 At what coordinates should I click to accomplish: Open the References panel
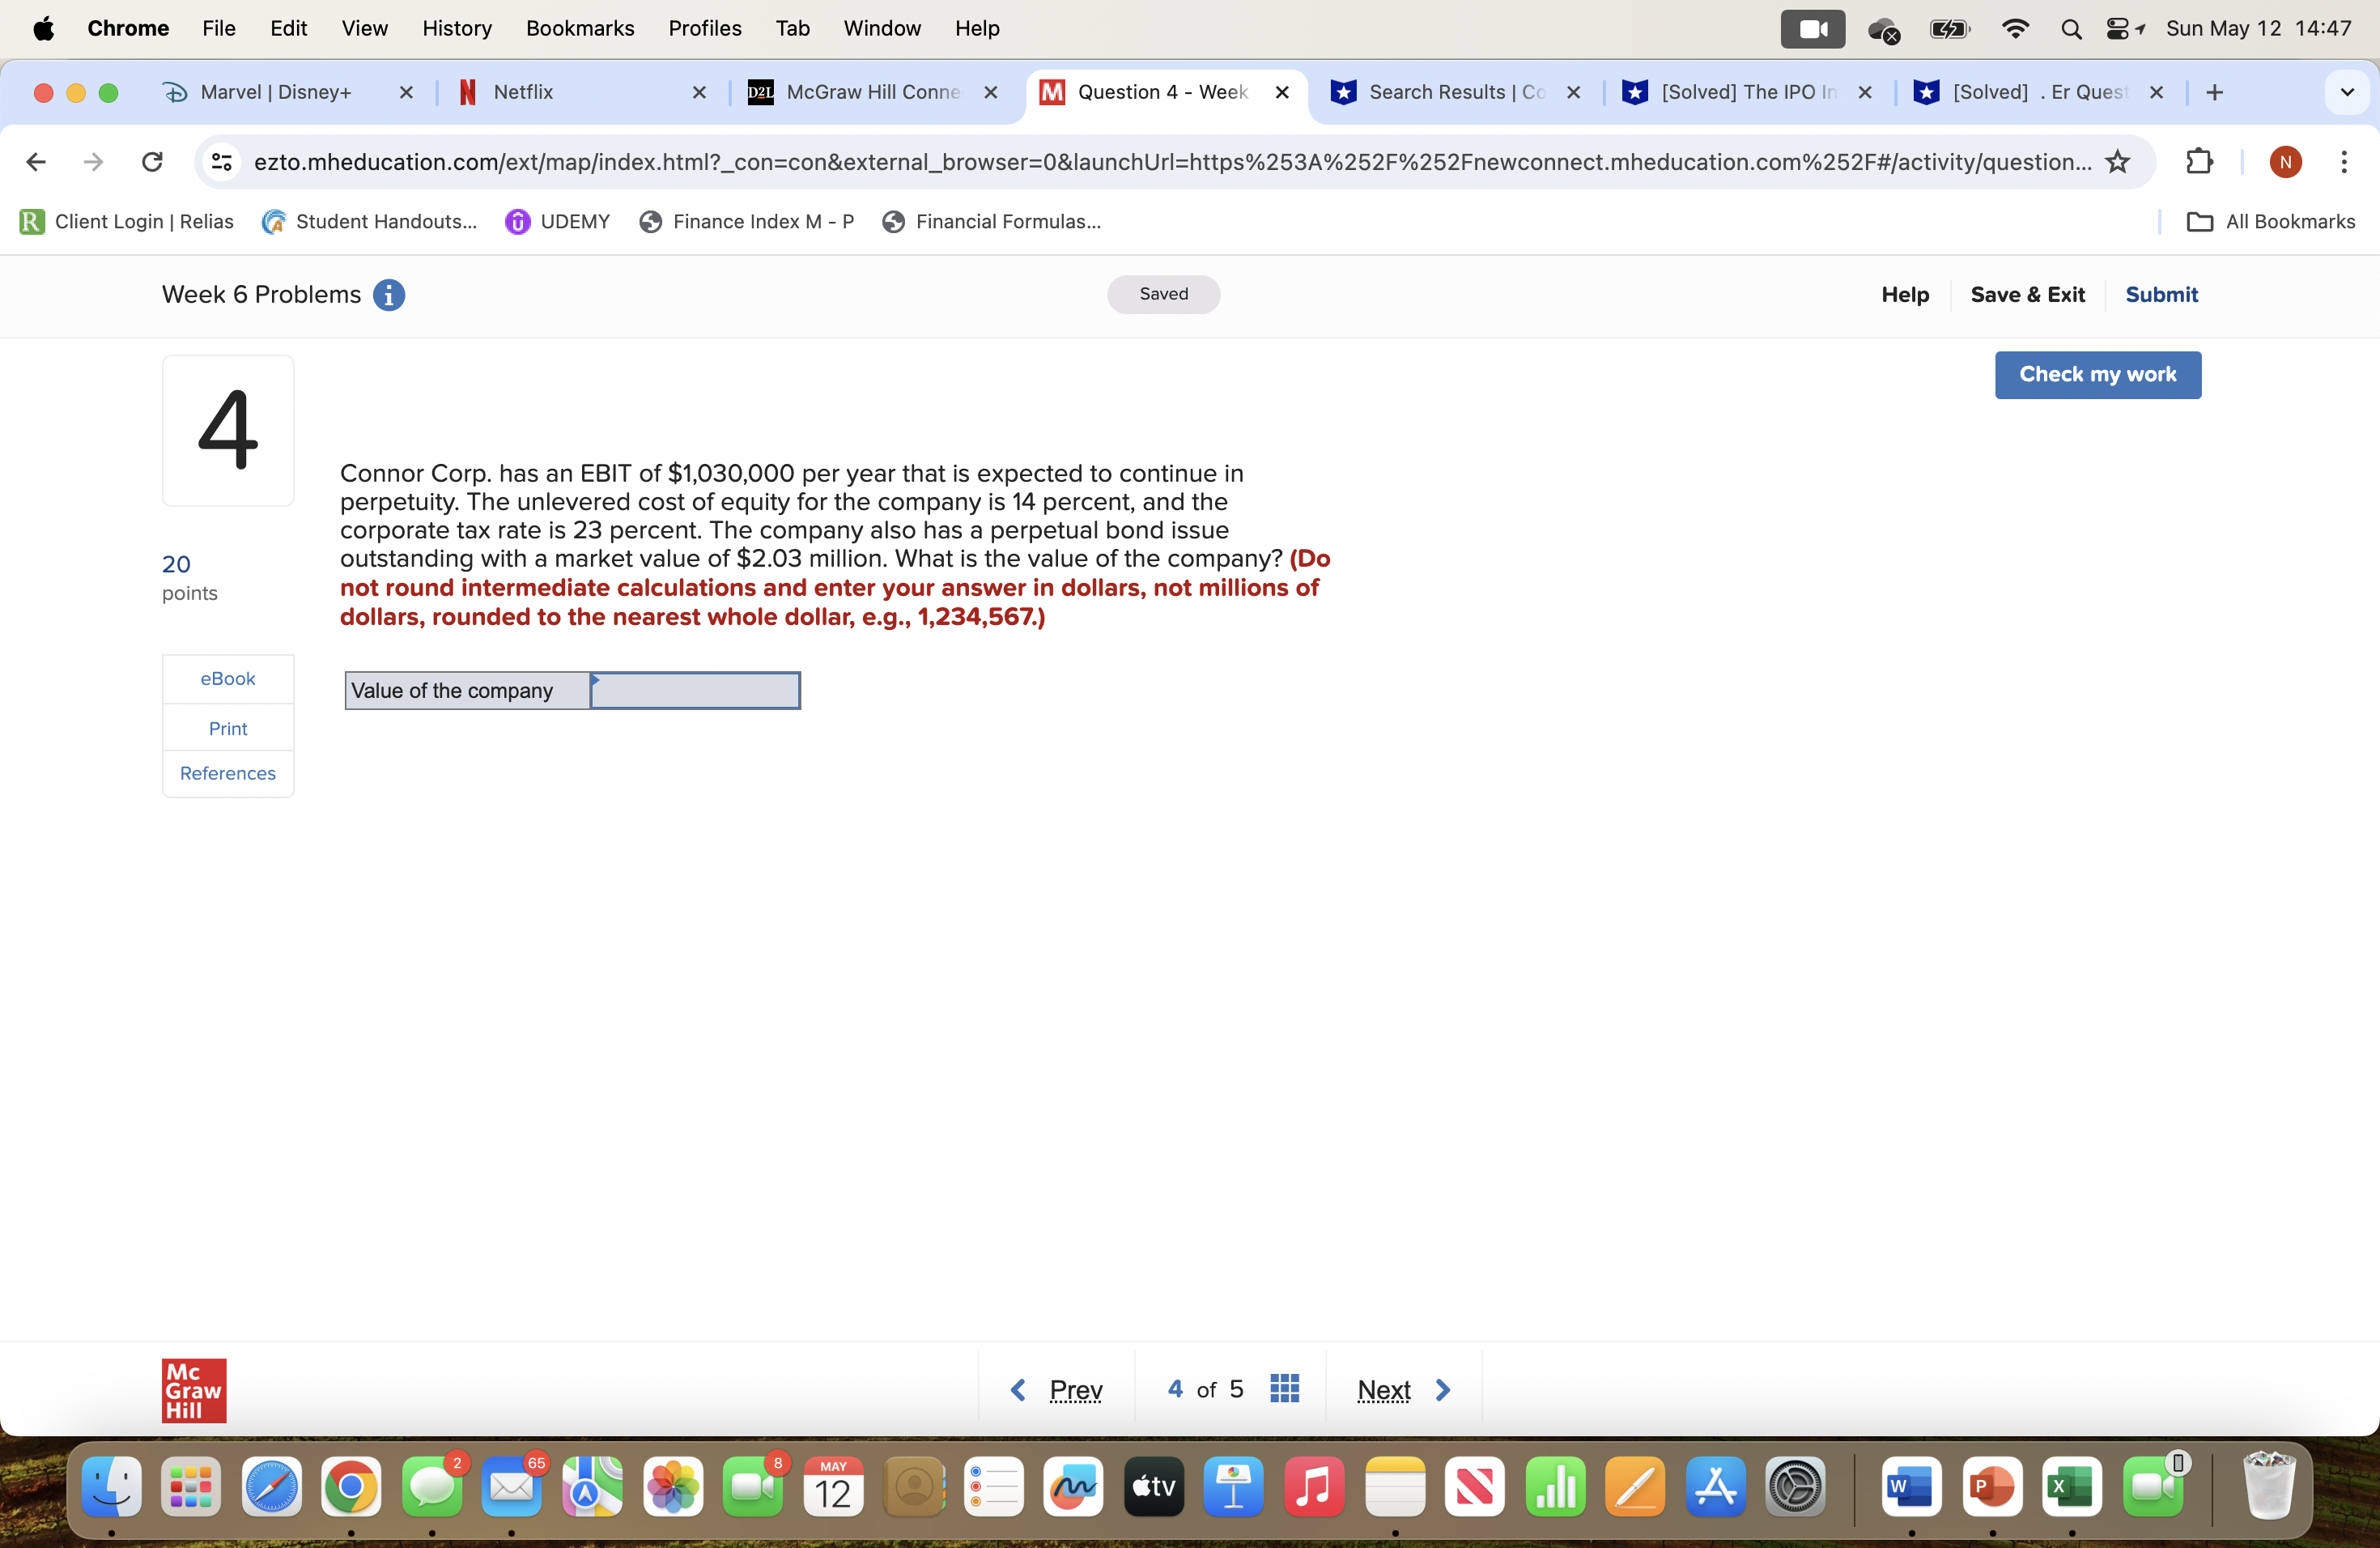pyautogui.click(x=227, y=772)
